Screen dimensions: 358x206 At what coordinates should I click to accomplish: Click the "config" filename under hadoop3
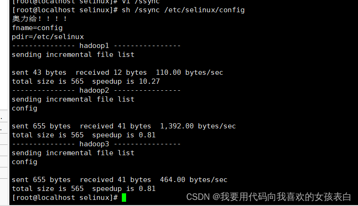24,162
